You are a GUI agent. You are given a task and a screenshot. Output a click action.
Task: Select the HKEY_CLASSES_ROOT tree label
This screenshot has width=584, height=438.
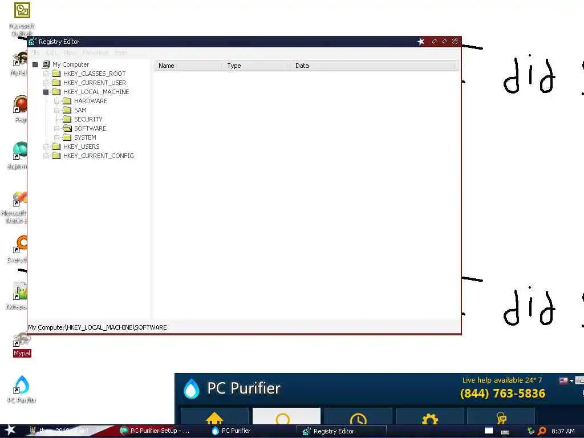(94, 74)
